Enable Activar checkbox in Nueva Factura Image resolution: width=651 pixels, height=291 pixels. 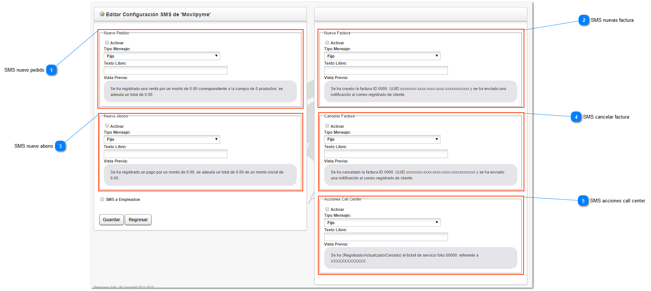[x=327, y=42]
